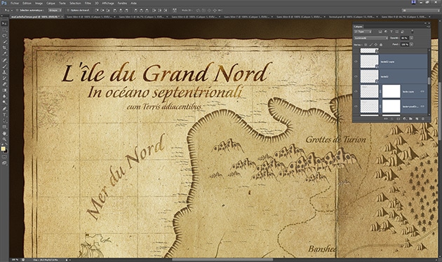Select the Dodge tool
The image size is (442, 262).
(4, 102)
